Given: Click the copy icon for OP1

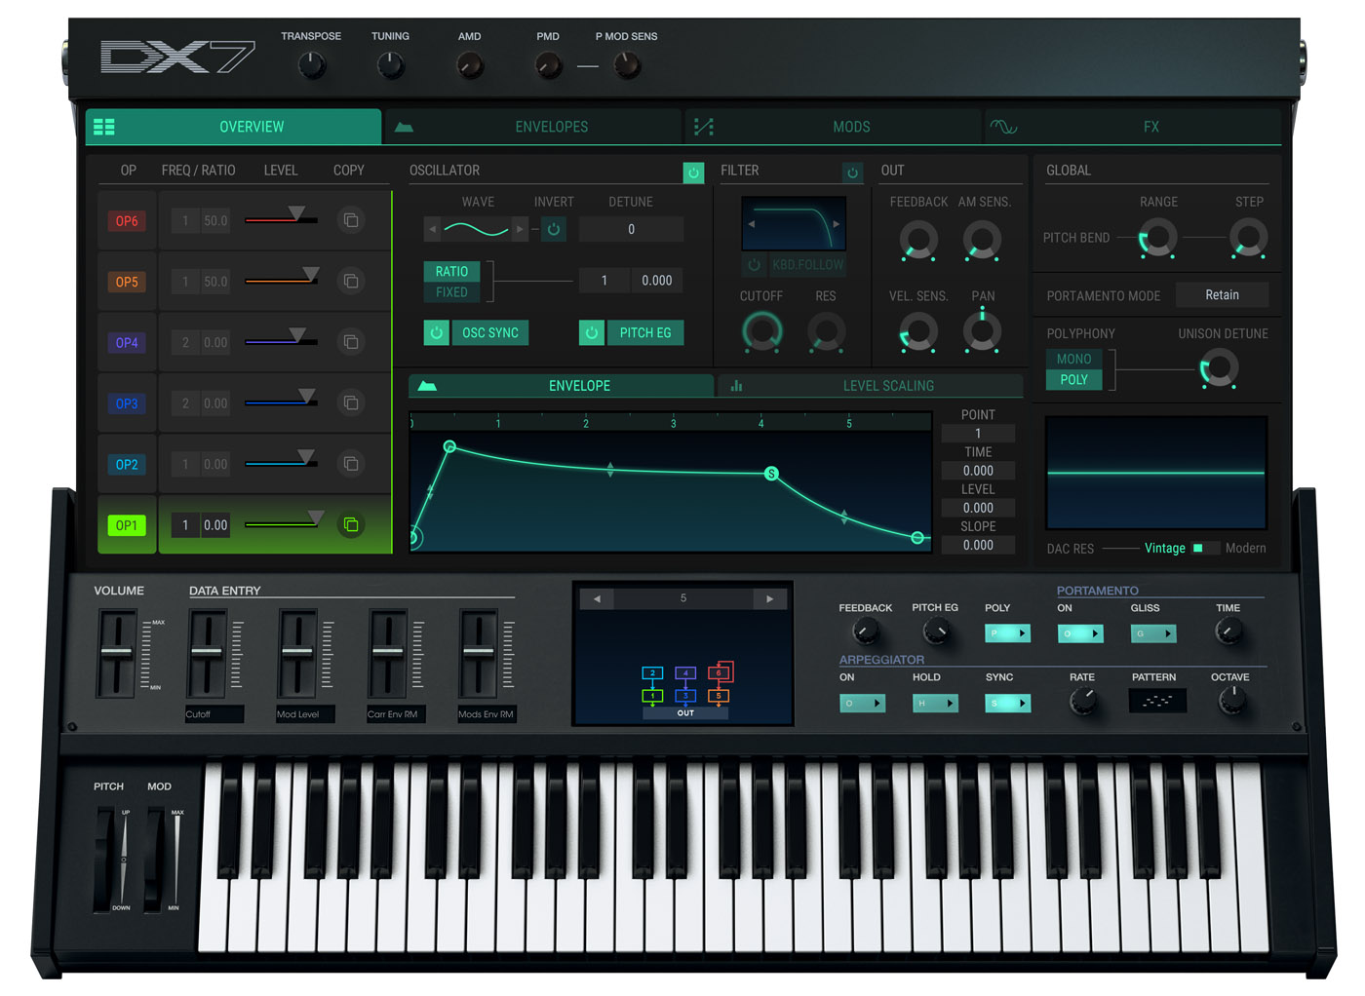Looking at the screenshot, I should click(x=351, y=525).
